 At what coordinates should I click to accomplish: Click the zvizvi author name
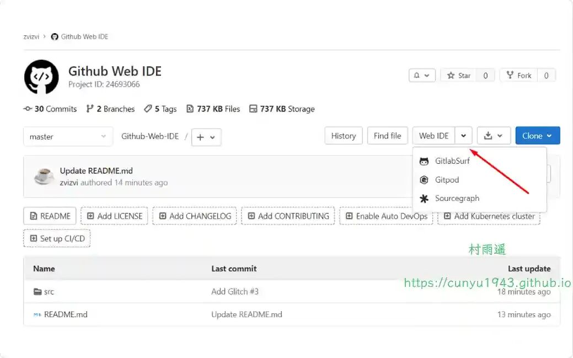[69, 183]
